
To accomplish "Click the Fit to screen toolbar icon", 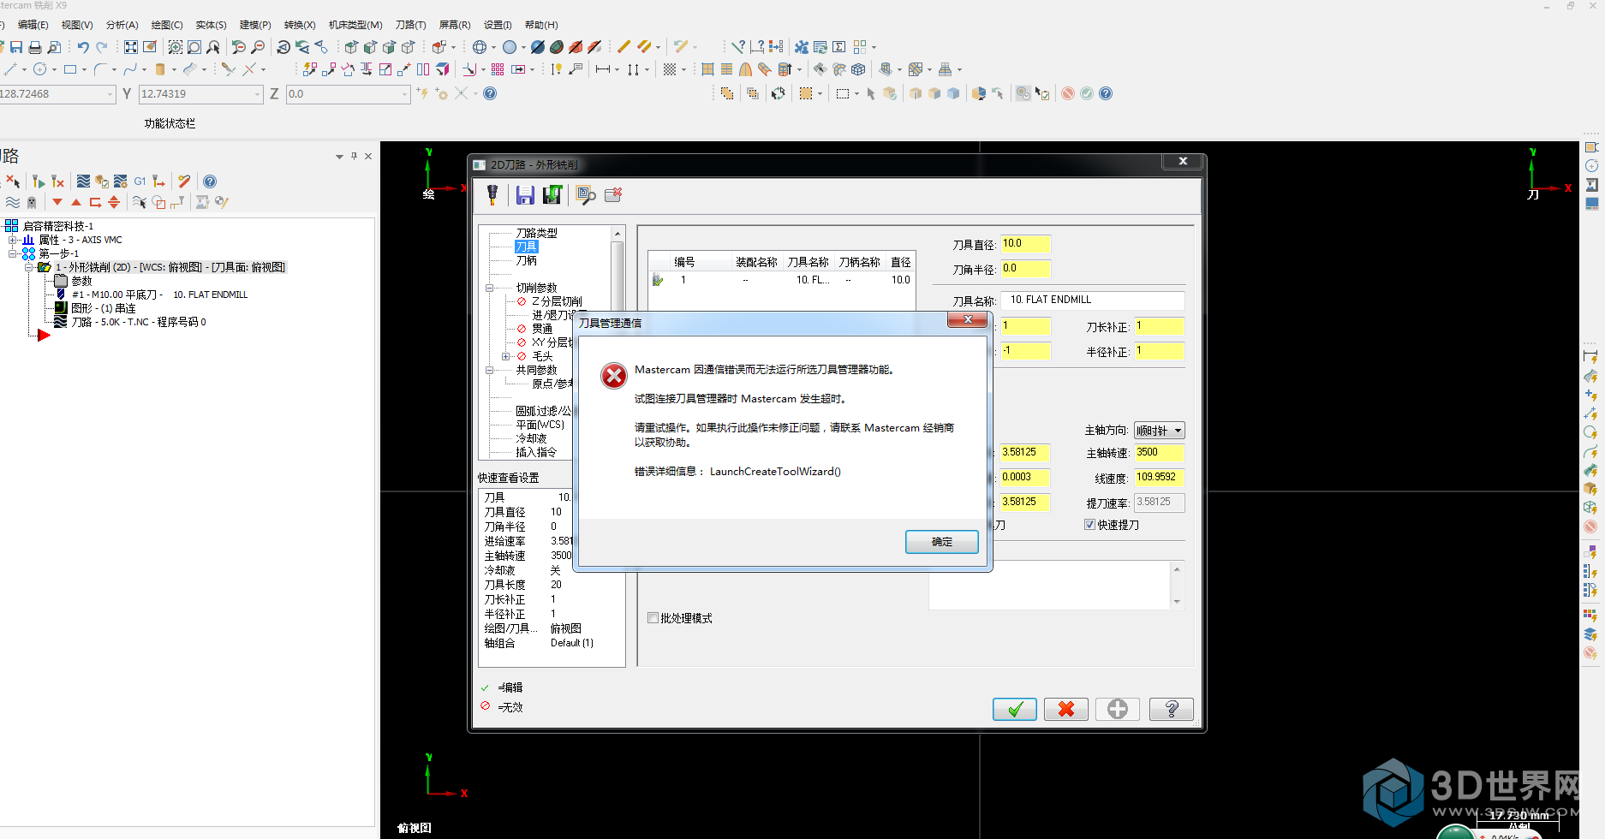I will point(131,47).
